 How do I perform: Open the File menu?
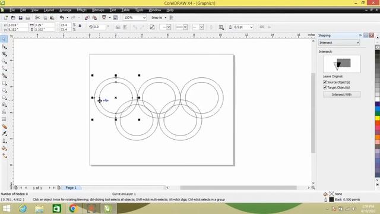pos(12,10)
